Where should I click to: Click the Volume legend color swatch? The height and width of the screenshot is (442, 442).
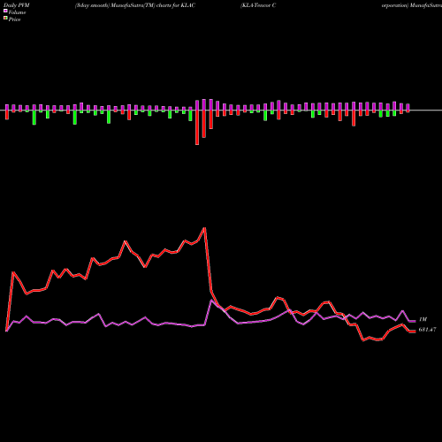[5, 11]
